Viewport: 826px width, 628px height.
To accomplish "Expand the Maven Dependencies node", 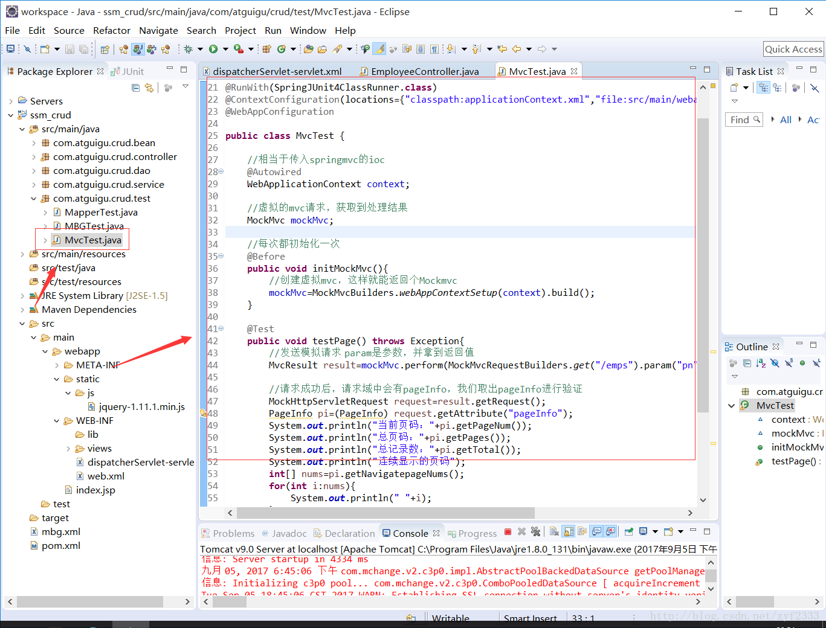I will pos(22,310).
